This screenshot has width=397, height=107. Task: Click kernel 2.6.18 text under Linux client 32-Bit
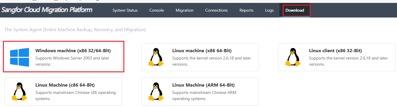349,61
